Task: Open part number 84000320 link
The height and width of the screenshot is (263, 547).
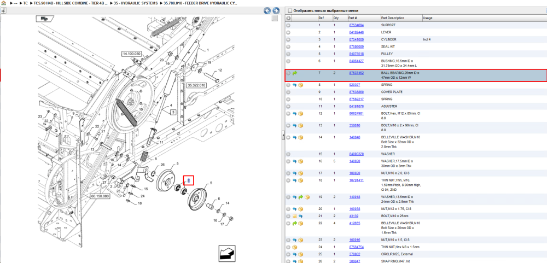Action: (357, 154)
